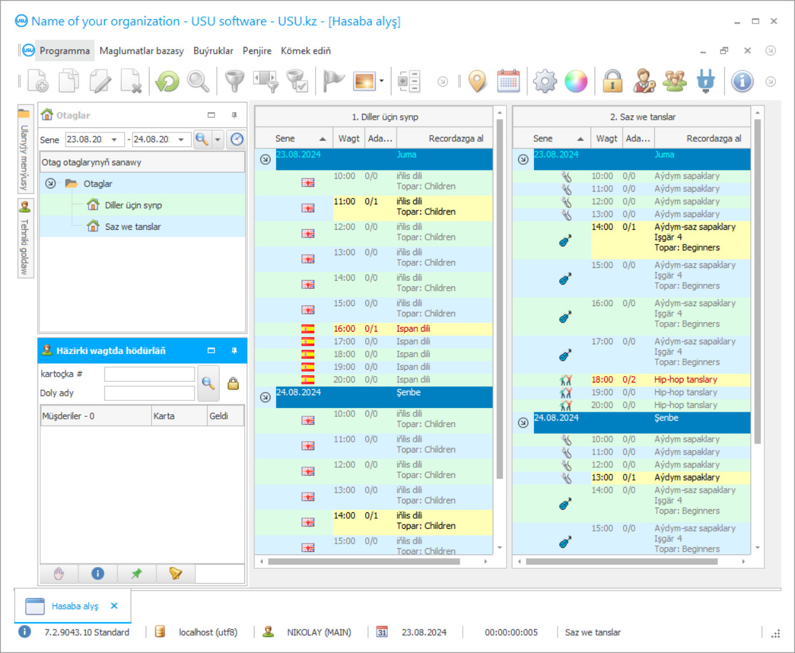This screenshot has height=653, width=795.
Task: Open the Buýruklar menu
Action: (213, 51)
